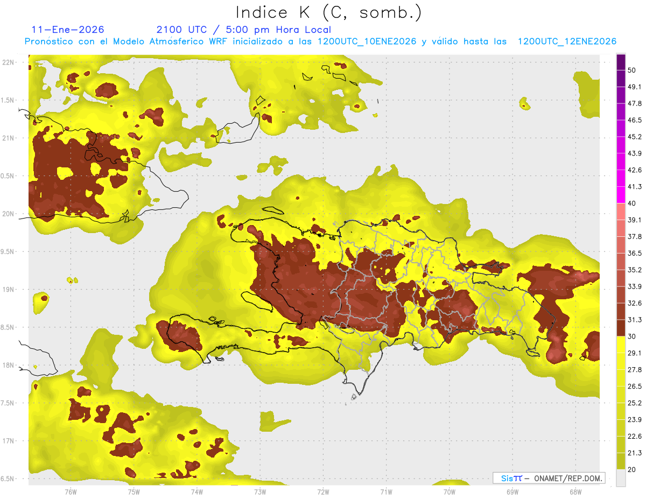This screenshot has width=646, height=499.
Task: Select the 76W longitude axis label
Action: [x=71, y=491]
